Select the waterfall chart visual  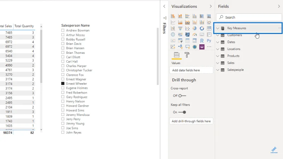point(173,28)
